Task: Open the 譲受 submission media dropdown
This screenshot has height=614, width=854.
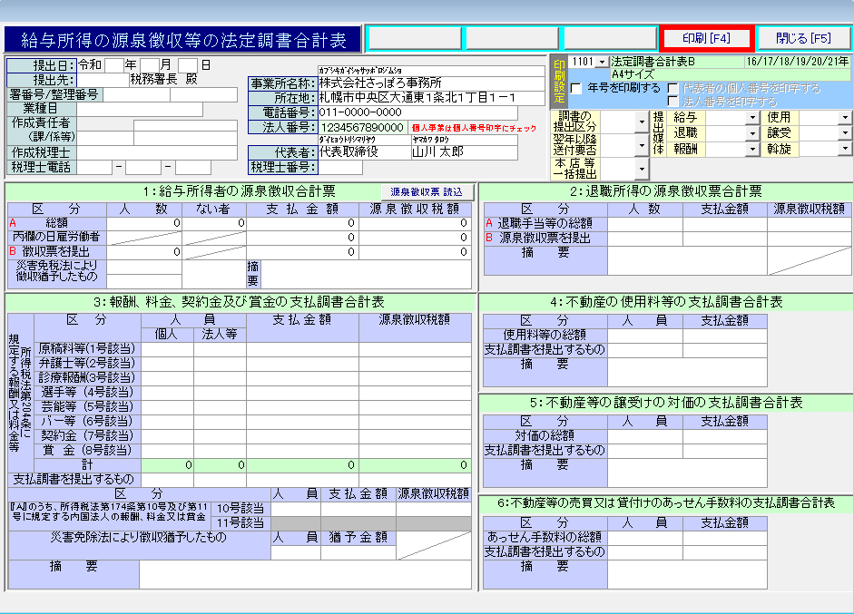Action: (x=845, y=133)
